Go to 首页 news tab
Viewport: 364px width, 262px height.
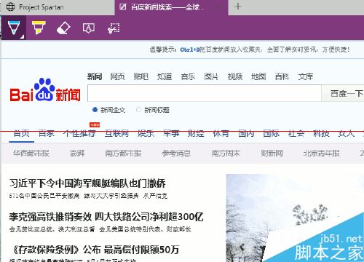tap(22, 133)
